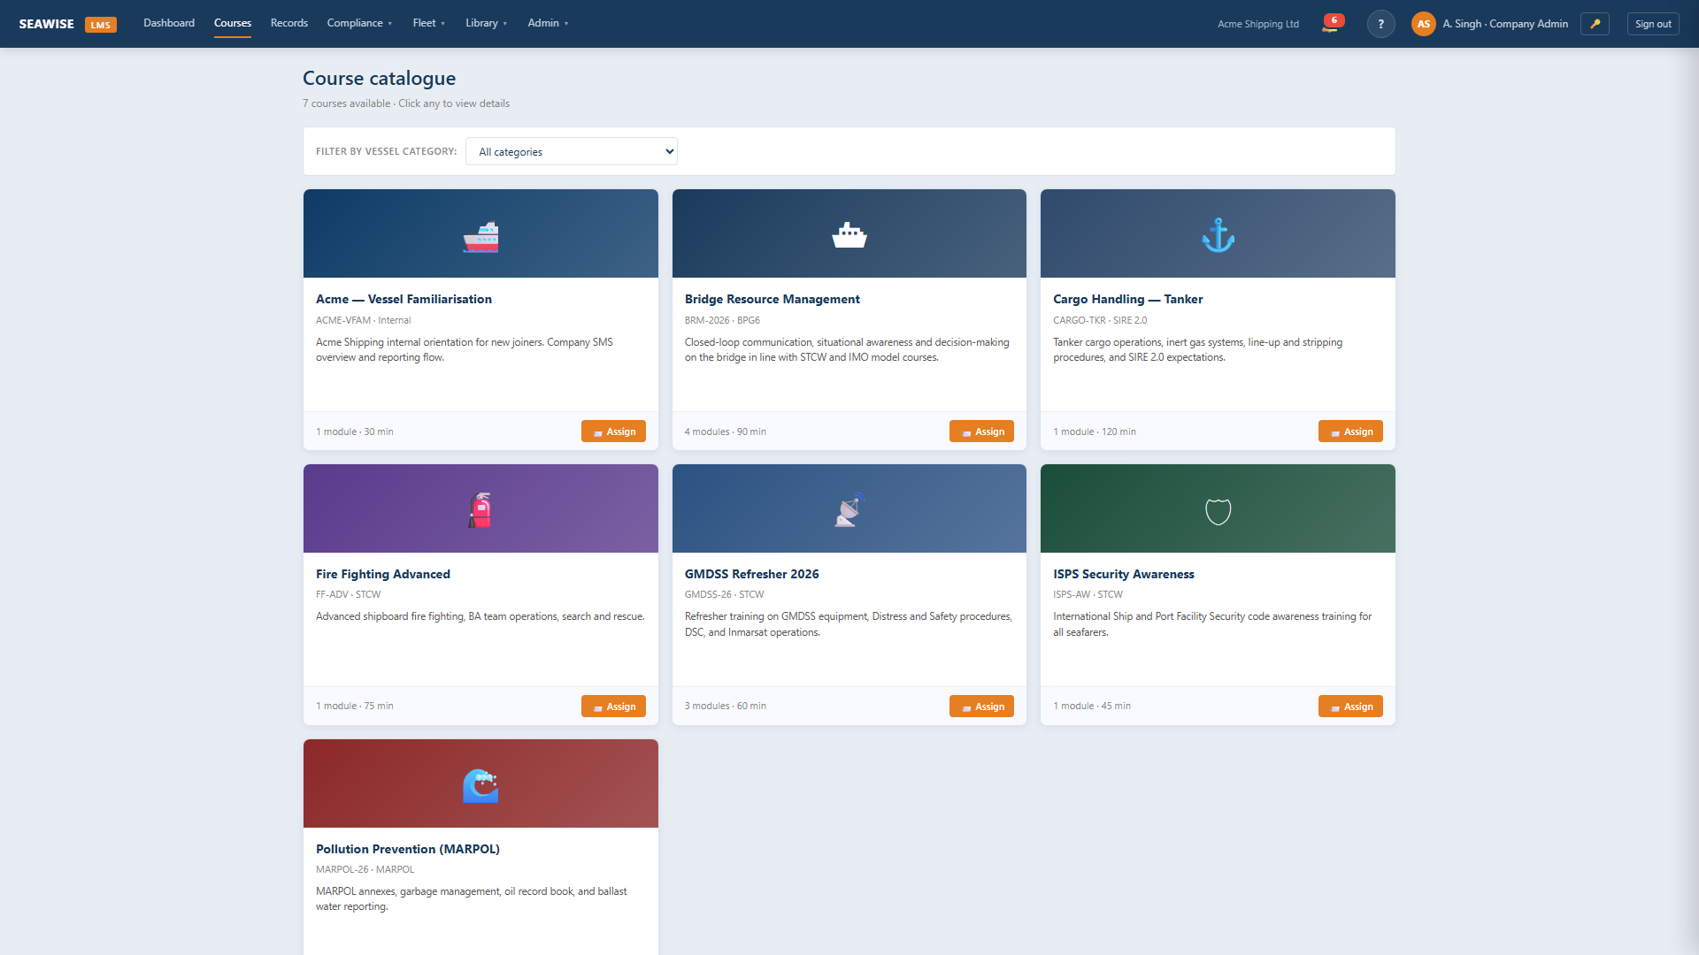The height and width of the screenshot is (955, 1699).
Task: Open the GMDSS Refresher 2026 title
Action: pos(751,574)
